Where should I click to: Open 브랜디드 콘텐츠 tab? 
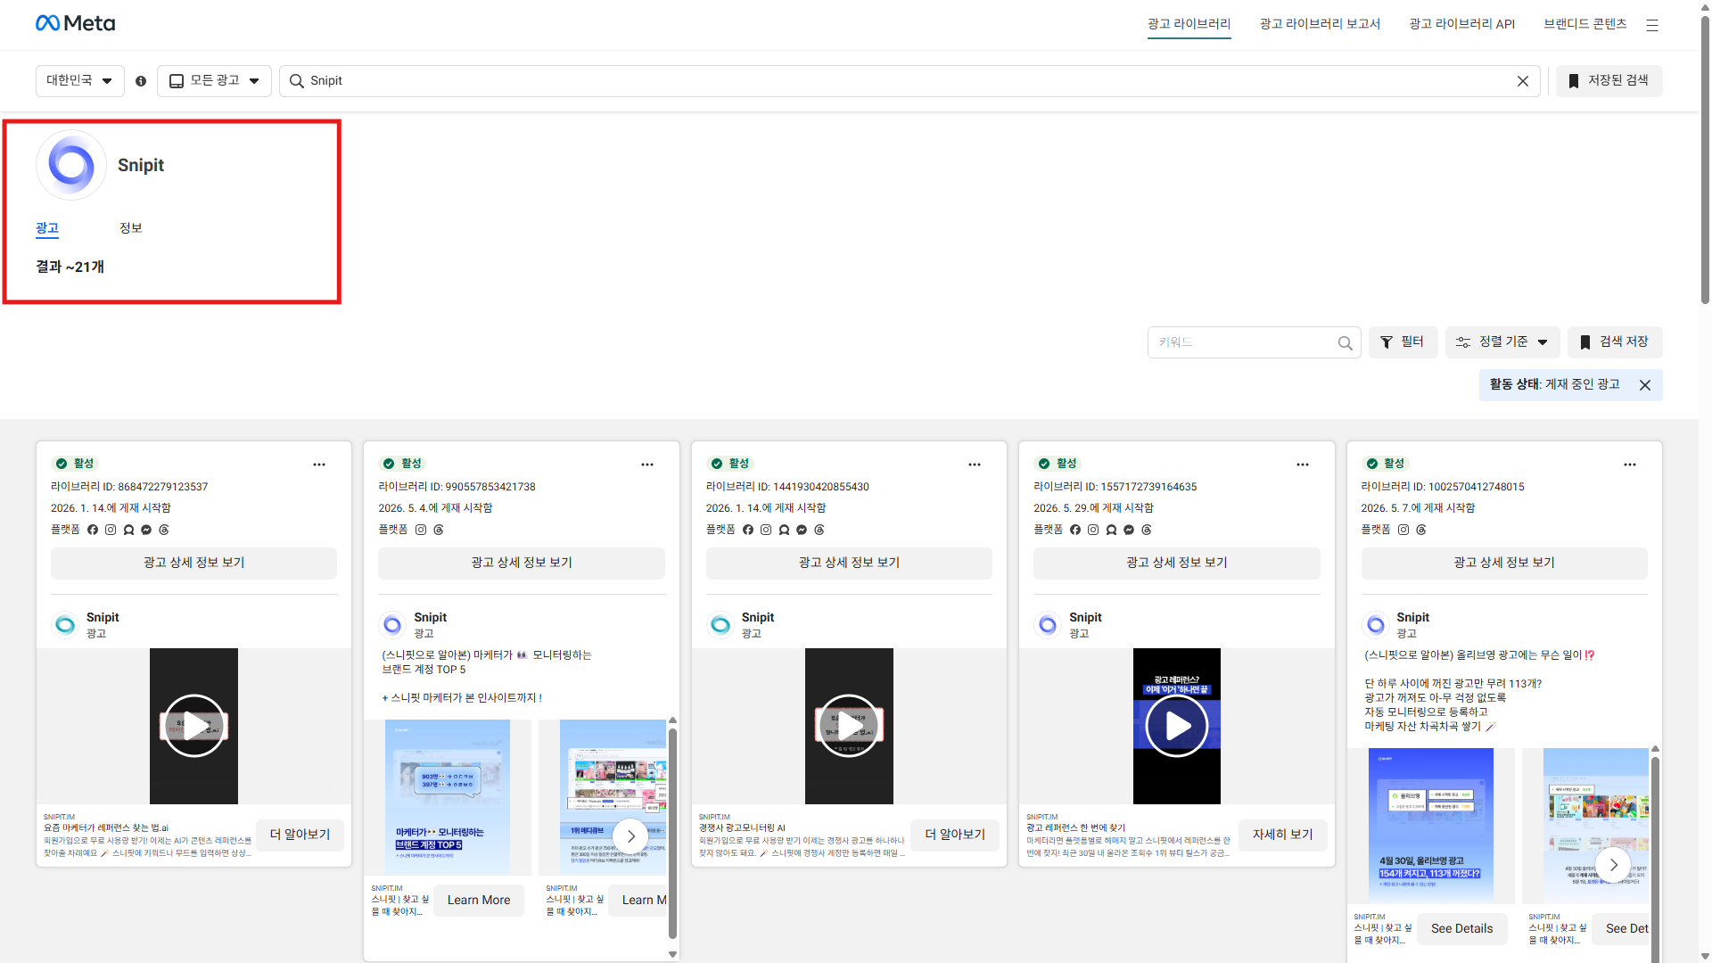(1585, 24)
